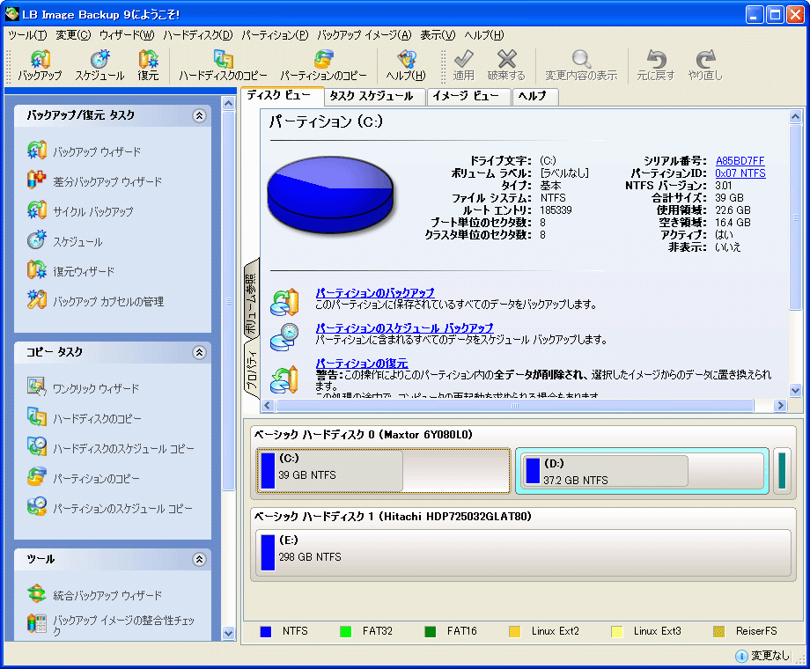The width and height of the screenshot is (810, 669).
Task: Open the serial number A85BD7FF link
Action: click(x=740, y=161)
